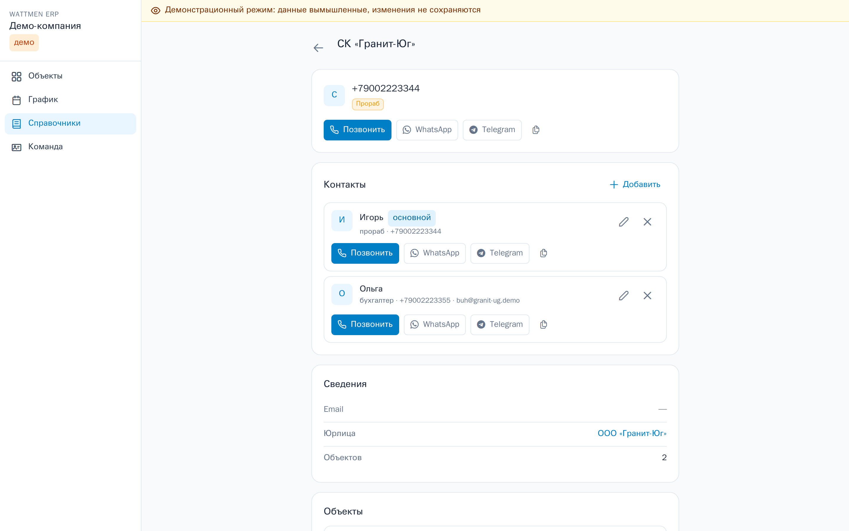Image resolution: width=849 pixels, height=531 pixels.
Task: Click the основной badge next to Игорь
Action: 412,218
